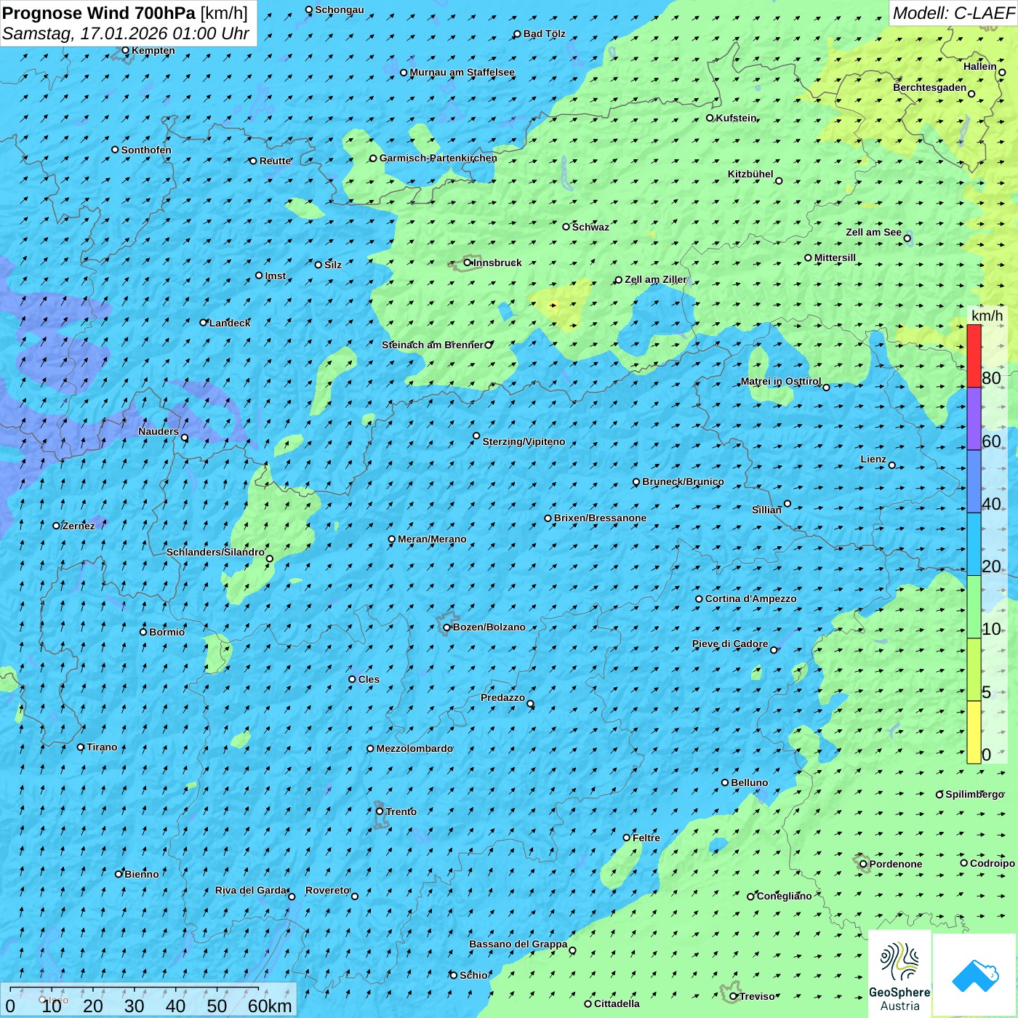The height and width of the screenshot is (1018, 1018).
Task: Select the Bozen/Bolzano location marker
Action: click(x=447, y=628)
